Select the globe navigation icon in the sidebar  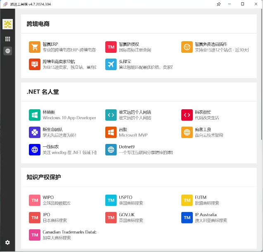pyautogui.click(x=7, y=51)
